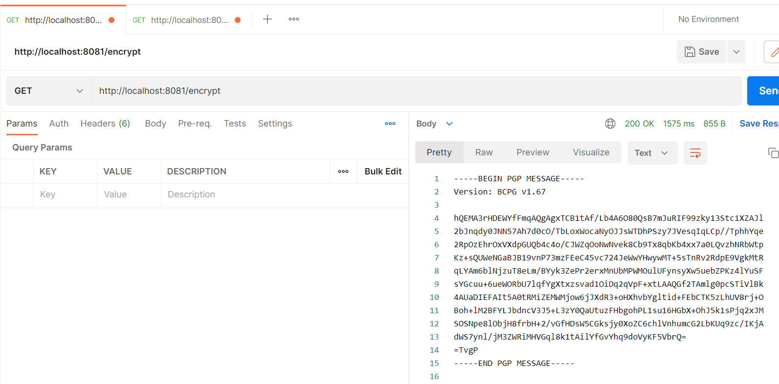The image size is (779, 384).
Task: Open a new request tab with plus icon
Action: click(267, 20)
